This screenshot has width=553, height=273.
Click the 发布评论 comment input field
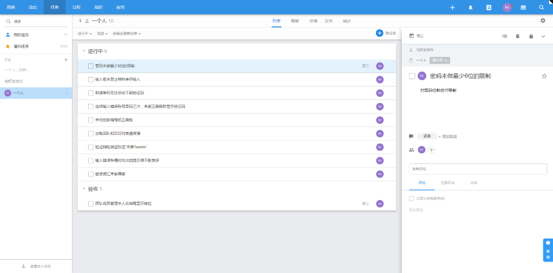tap(478, 169)
